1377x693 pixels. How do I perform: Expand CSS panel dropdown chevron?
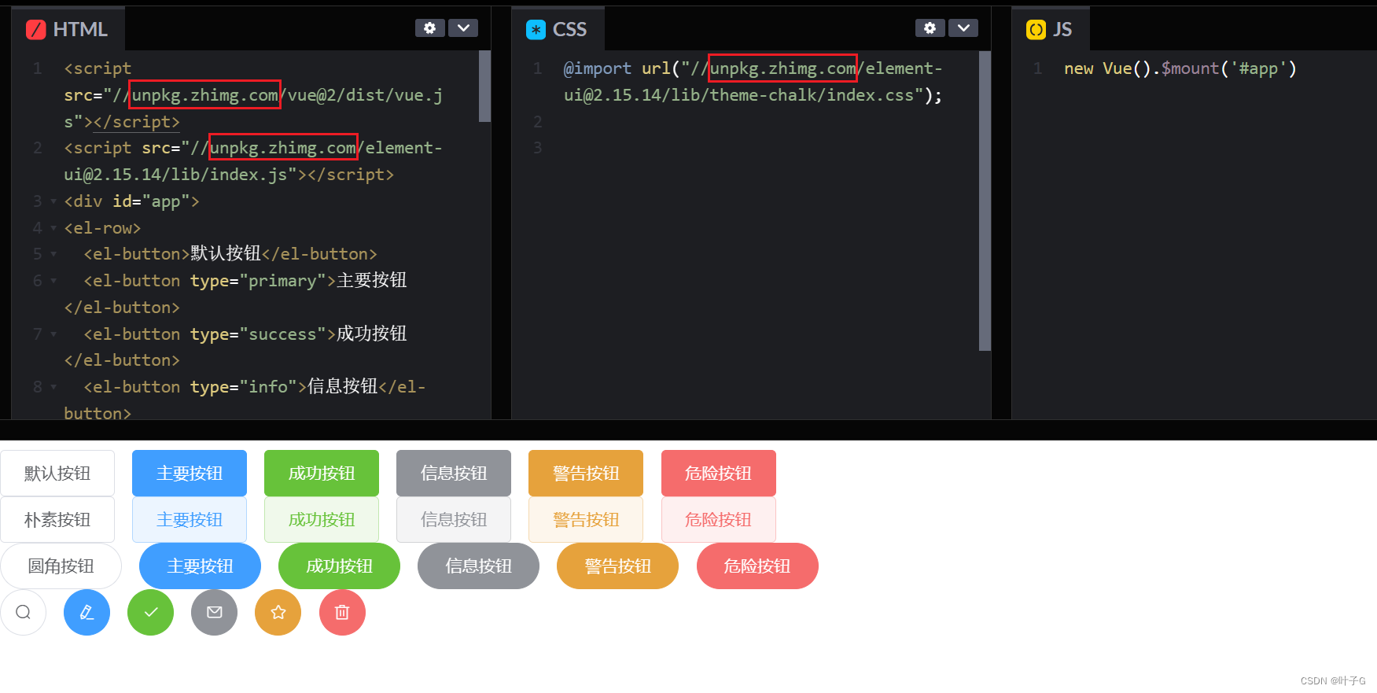point(963,28)
